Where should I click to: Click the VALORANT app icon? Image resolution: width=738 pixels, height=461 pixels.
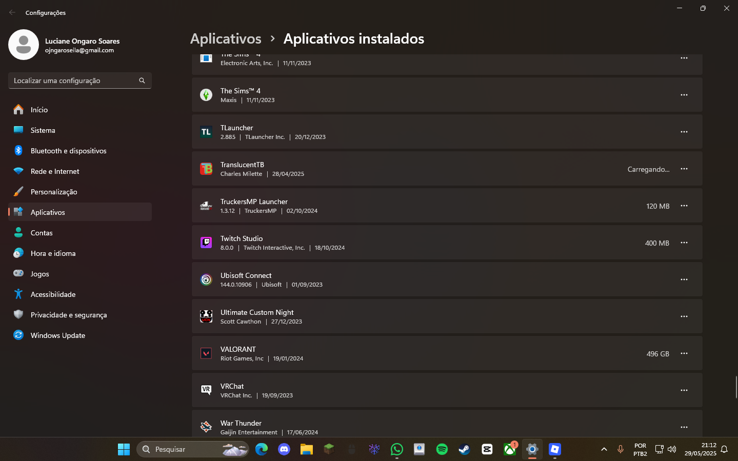[206, 353]
